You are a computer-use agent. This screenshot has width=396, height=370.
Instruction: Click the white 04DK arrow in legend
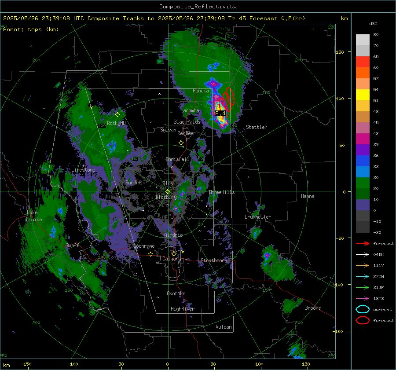point(363,255)
